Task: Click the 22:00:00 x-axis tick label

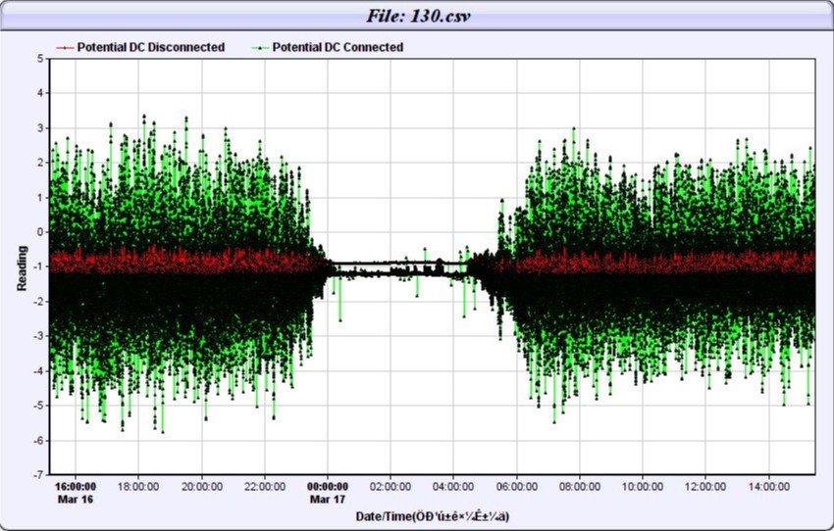Action: [x=264, y=486]
